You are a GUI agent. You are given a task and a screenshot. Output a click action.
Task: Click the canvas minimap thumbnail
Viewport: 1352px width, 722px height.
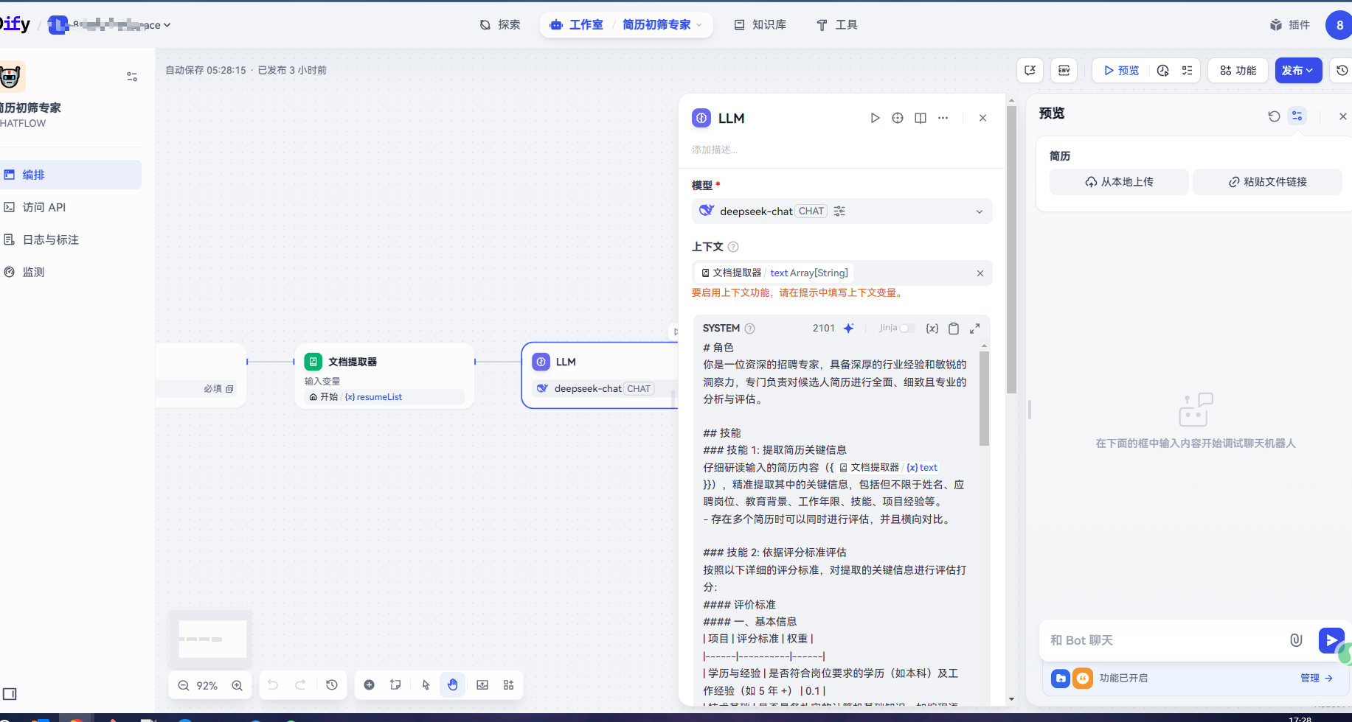(x=211, y=639)
